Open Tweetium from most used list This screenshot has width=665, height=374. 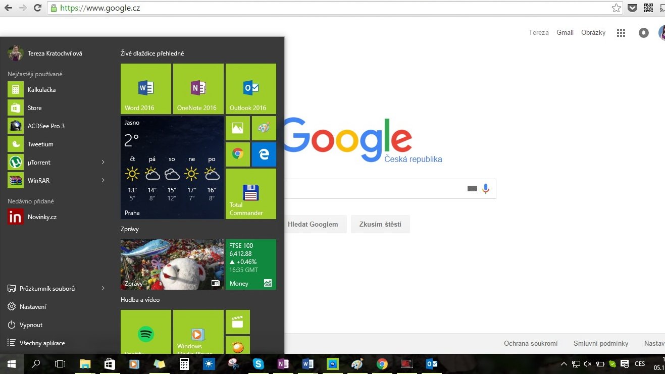click(x=57, y=144)
